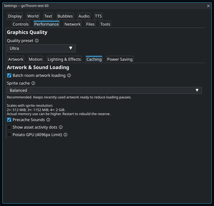Image resolution: width=214 pixels, height=206 pixels.
Task: Select the Text tab
Action: tap(48, 16)
